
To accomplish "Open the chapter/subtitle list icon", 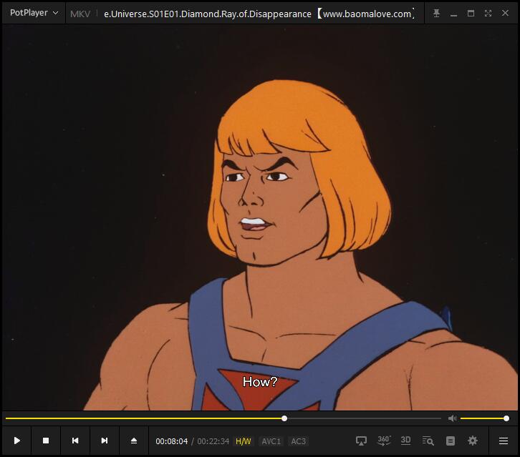I will pyautogui.click(x=451, y=441).
